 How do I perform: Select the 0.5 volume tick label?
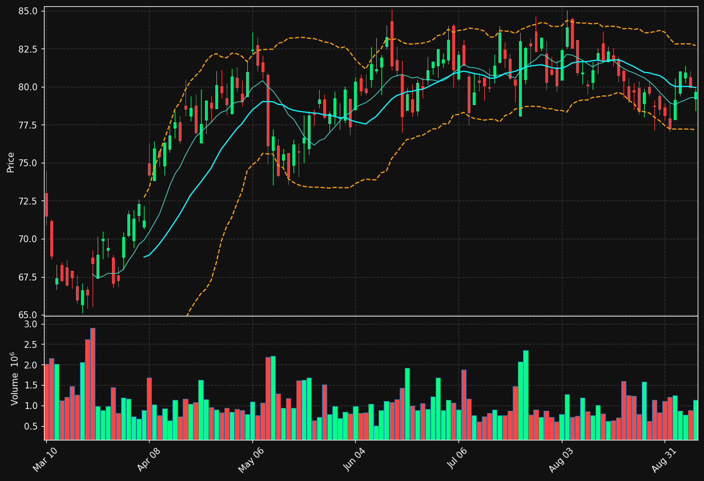pos(31,426)
